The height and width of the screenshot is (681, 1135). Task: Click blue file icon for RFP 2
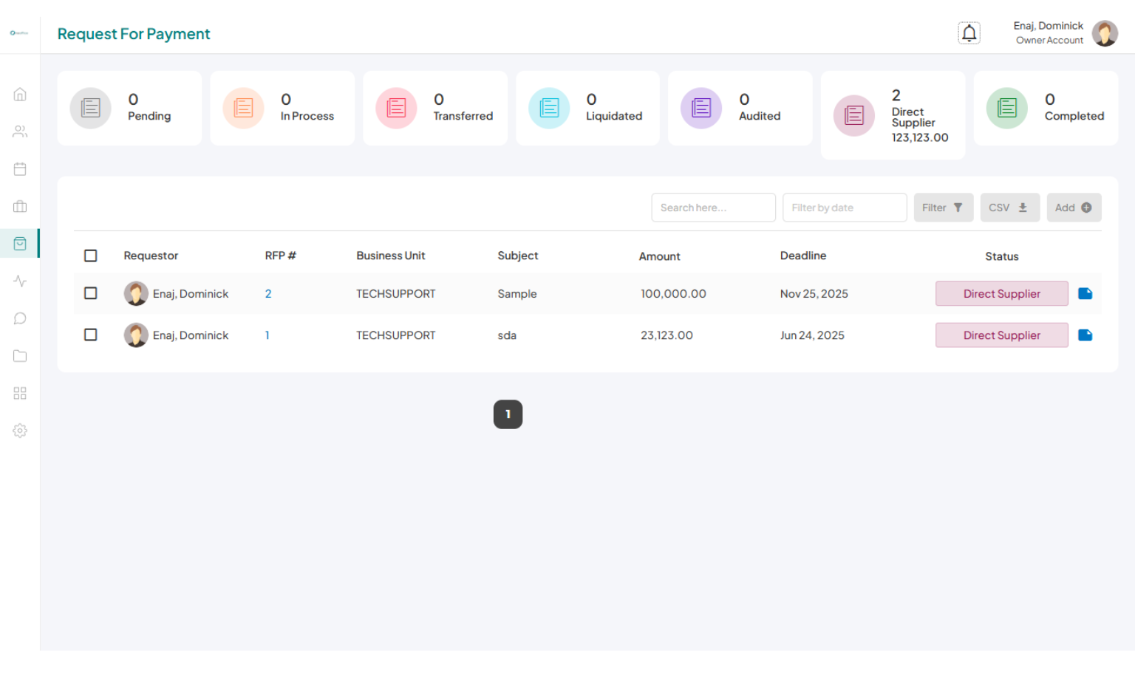click(1085, 294)
